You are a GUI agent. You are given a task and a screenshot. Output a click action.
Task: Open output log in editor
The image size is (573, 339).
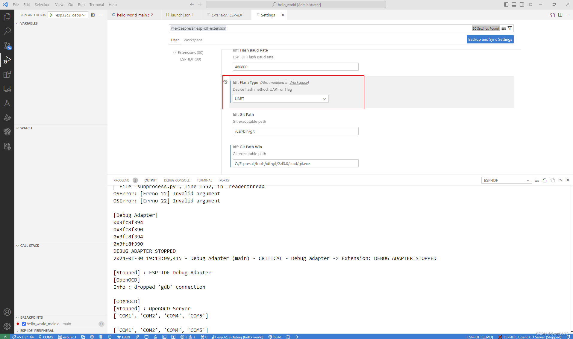coord(553,180)
